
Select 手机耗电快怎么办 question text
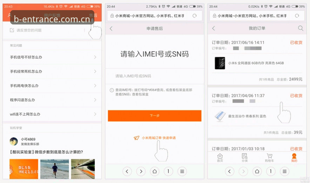24,86
